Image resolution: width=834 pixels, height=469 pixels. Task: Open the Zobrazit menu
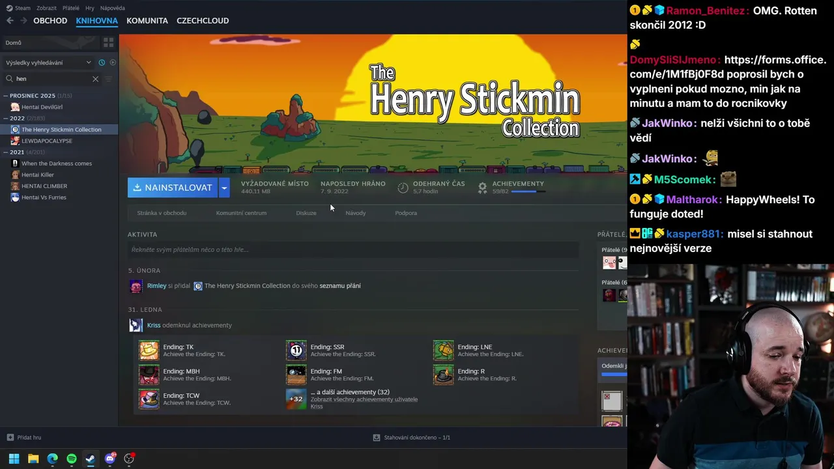point(46,8)
